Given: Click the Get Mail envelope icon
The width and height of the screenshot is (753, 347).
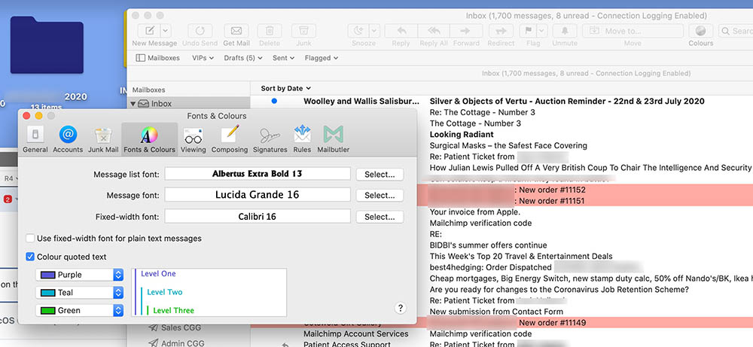Looking at the screenshot, I should coord(236,31).
